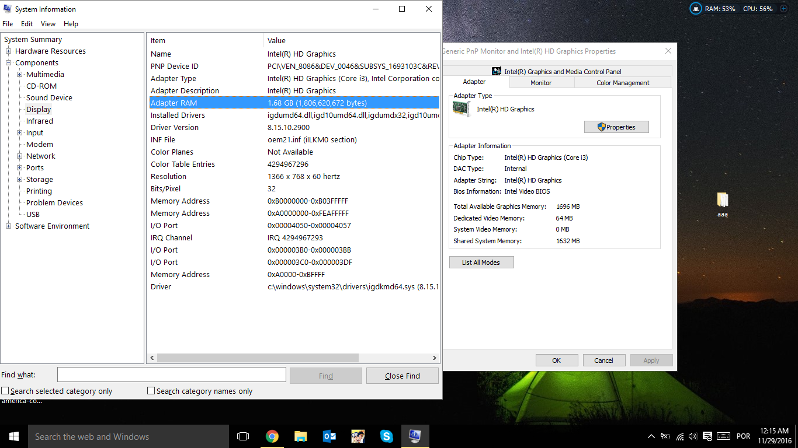
Task: Click OK in the Properties dialog
Action: pyautogui.click(x=557, y=360)
